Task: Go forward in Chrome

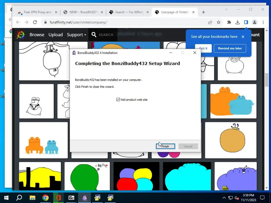Action: (x=26, y=22)
